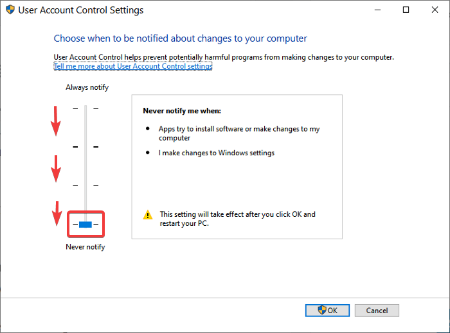The image size is (450, 333).
Task: Set slider to second tick from top
Action: point(85,147)
